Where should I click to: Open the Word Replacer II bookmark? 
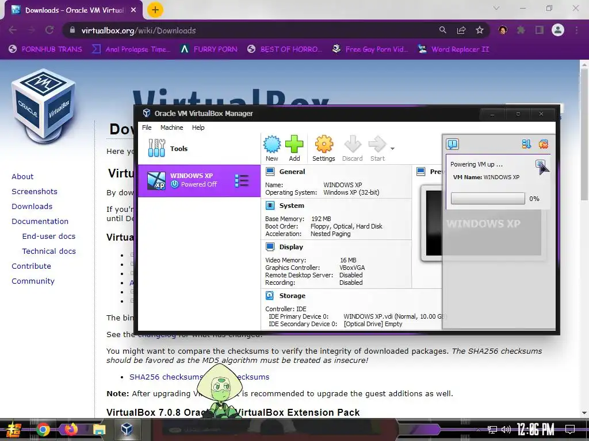pyautogui.click(x=453, y=49)
